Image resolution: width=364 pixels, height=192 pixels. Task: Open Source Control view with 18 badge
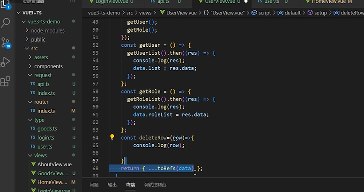(x=5, y=43)
